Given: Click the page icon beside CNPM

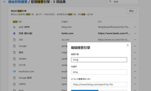Looking at the screenshot, I should [14, 84].
